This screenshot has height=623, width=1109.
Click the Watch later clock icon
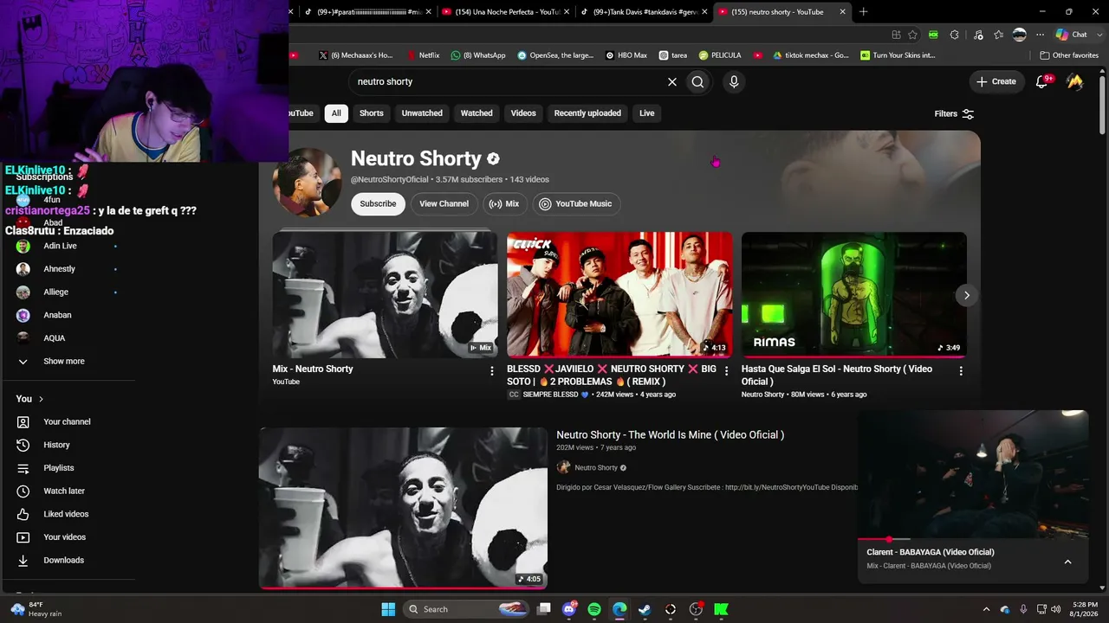(23, 491)
